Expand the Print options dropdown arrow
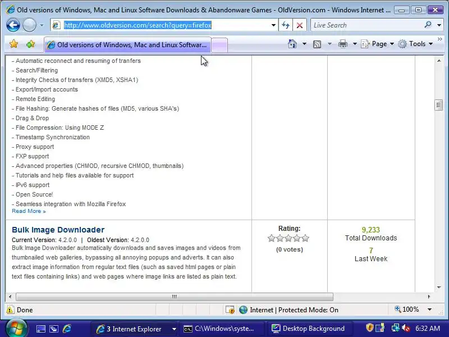The height and width of the screenshot is (337, 449). pyautogui.click(x=355, y=44)
